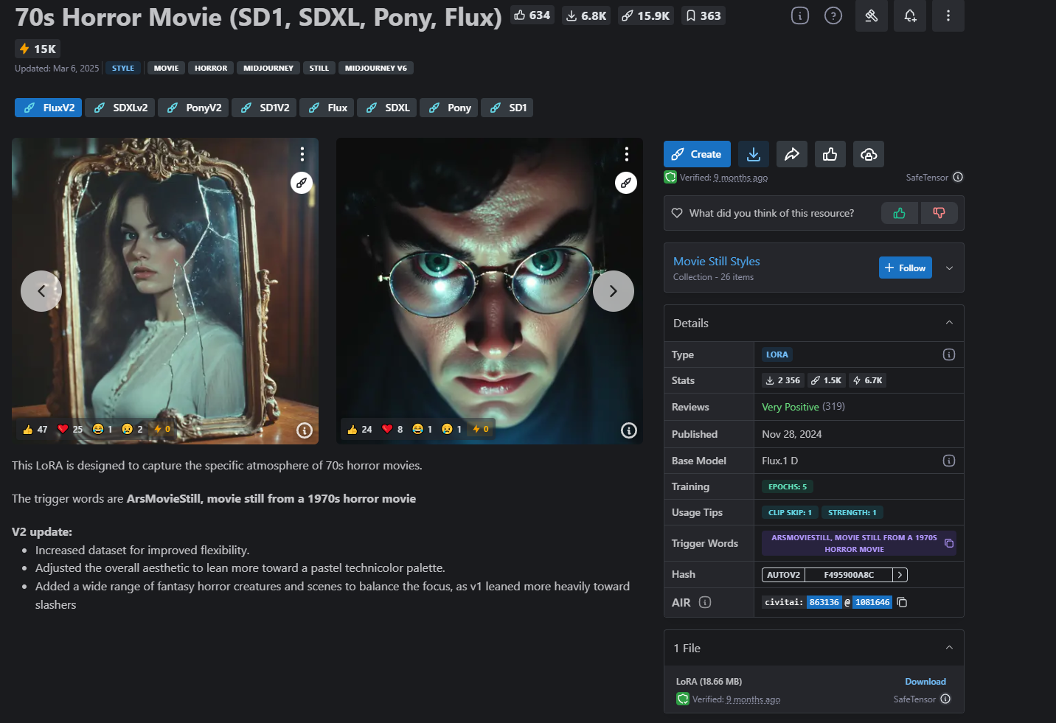Switch to the SDXLv2 version tab
The image size is (1056, 723).
pos(120,108)
